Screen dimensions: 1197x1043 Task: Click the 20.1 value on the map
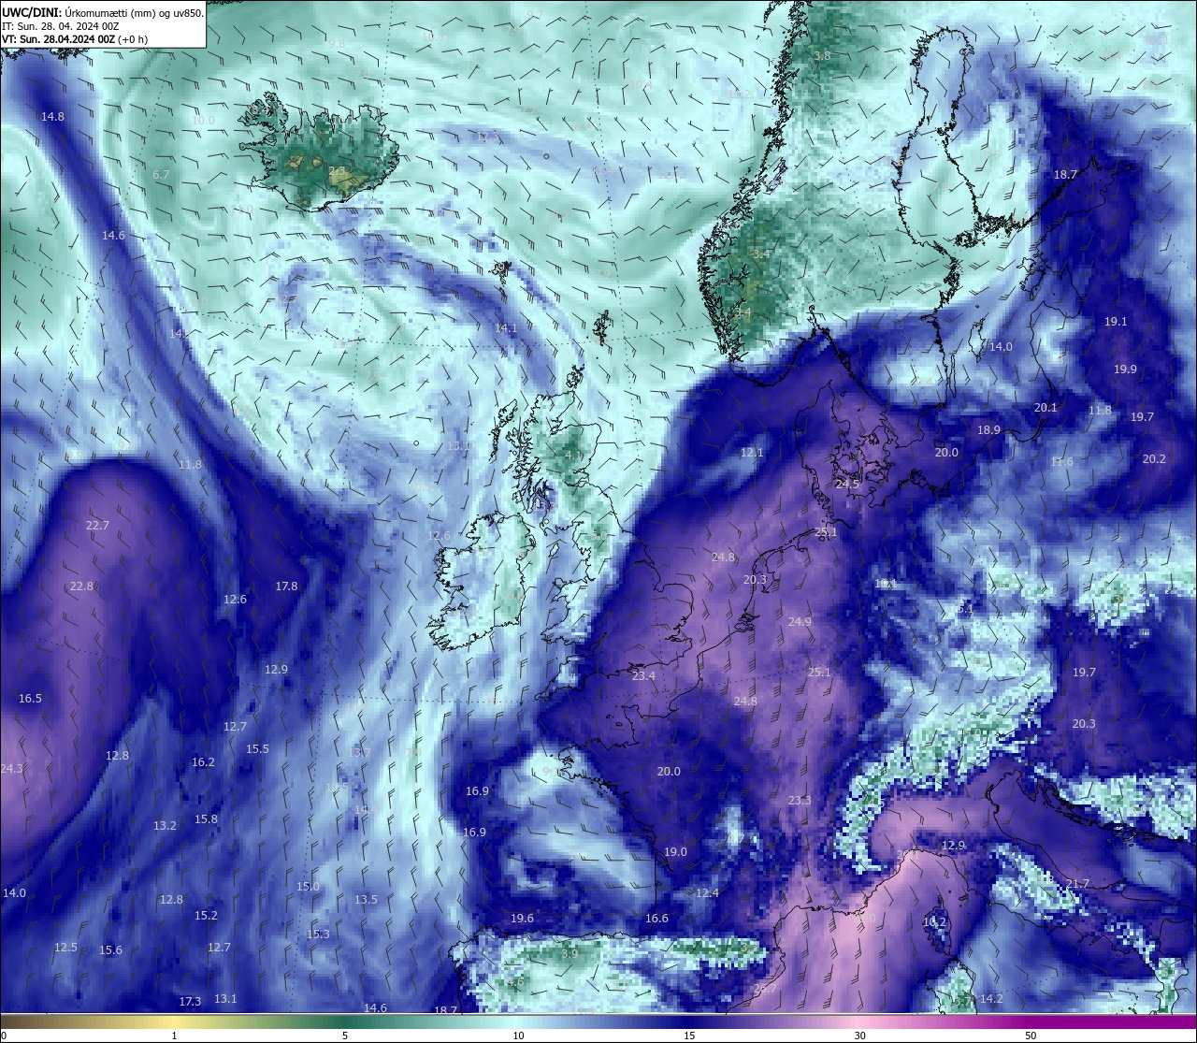point(1046,408)
